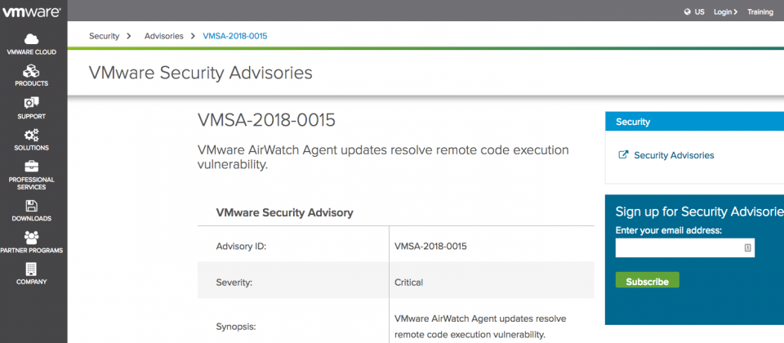
Task: Click the VMware logo
Action: click(x=31, y=12)
